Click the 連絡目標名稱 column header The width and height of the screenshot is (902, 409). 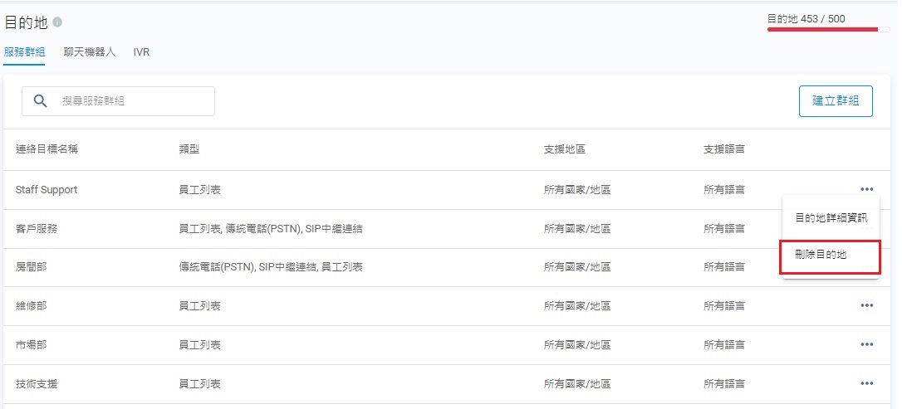[x=47, y=149]
